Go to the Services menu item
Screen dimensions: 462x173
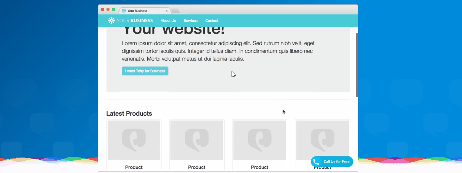tap(190, 21)
